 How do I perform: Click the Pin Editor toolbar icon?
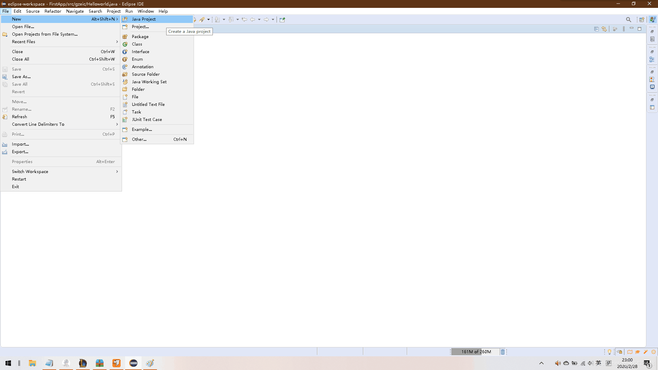tap(282, 20)
